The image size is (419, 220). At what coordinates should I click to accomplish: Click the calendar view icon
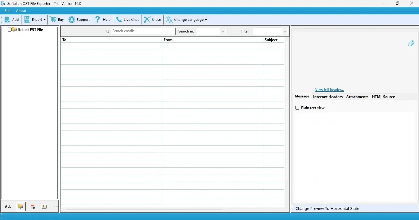(33, 207)
